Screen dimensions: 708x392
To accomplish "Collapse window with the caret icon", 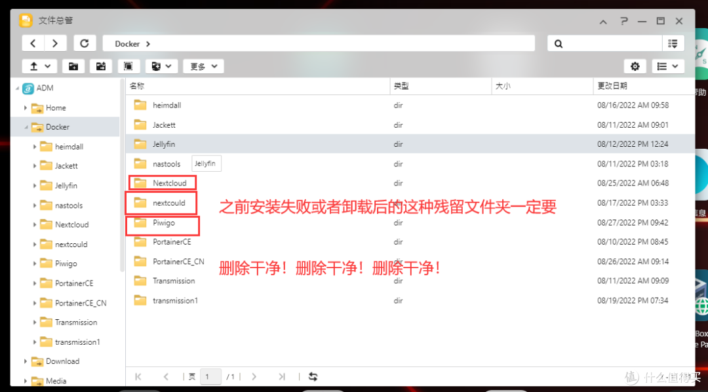I will point(603,21).
